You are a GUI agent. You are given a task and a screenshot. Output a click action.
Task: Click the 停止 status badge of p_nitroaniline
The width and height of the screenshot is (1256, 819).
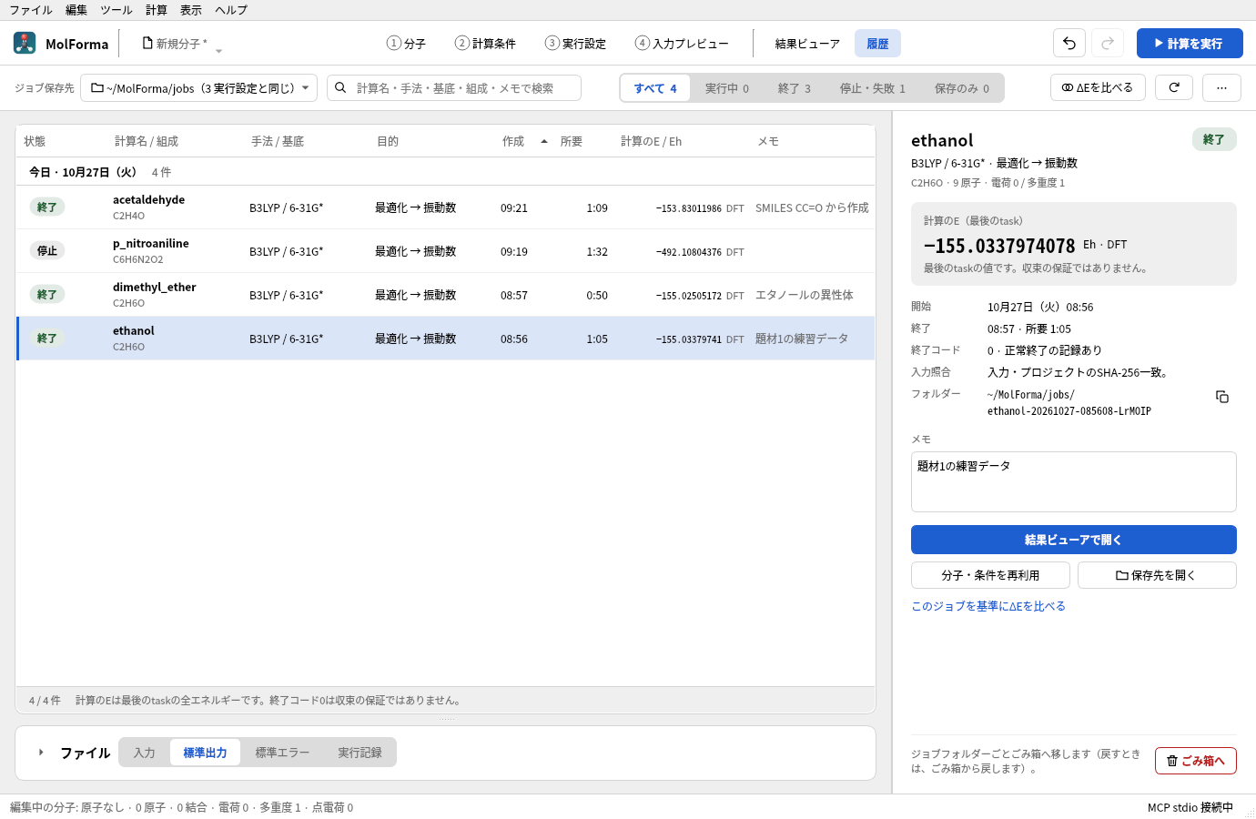pyautogui.click(x=47, y=251)
